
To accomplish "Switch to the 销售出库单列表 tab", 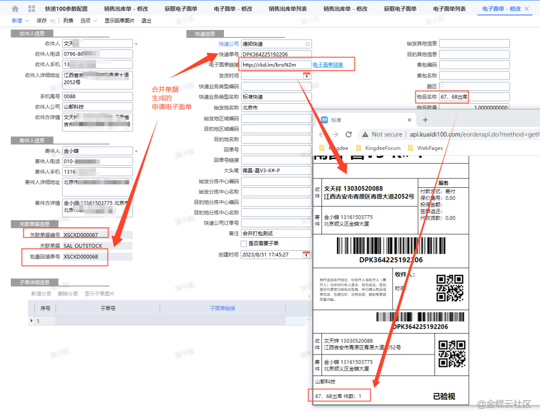I will (287, 9).
